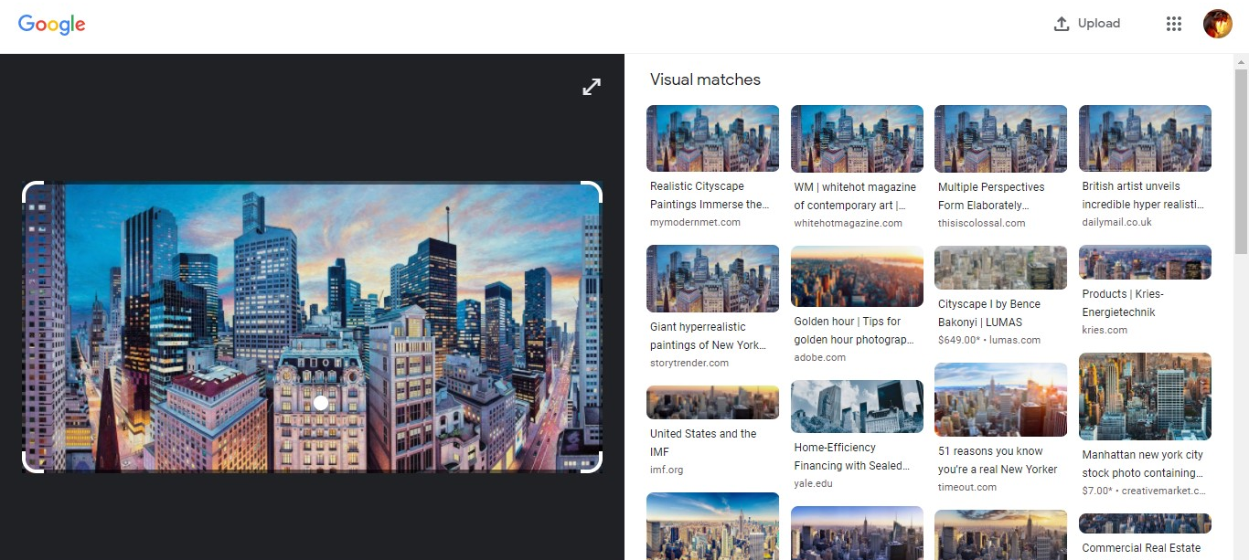This screenshot has height=560, width=1249.
Task: Open the Google apps grid
Action: pyautogui.click(x=1174, y=24)
